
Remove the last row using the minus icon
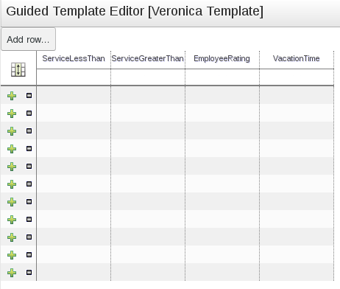29,272
